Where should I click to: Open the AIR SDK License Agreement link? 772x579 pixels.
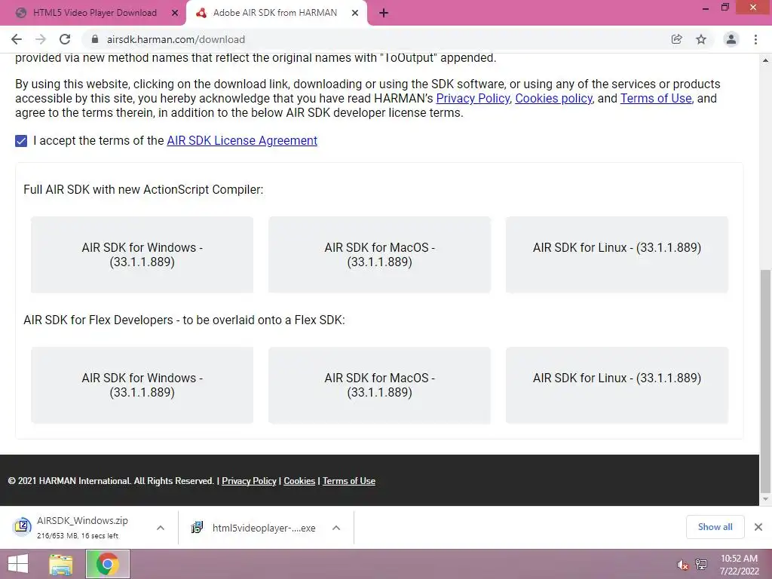coord(242,141)
